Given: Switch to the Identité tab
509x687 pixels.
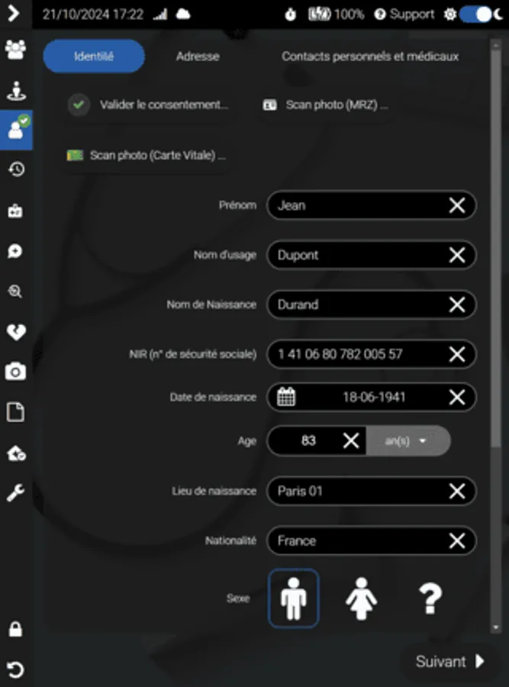Looking at the screenshot, I should coord(94,56).
